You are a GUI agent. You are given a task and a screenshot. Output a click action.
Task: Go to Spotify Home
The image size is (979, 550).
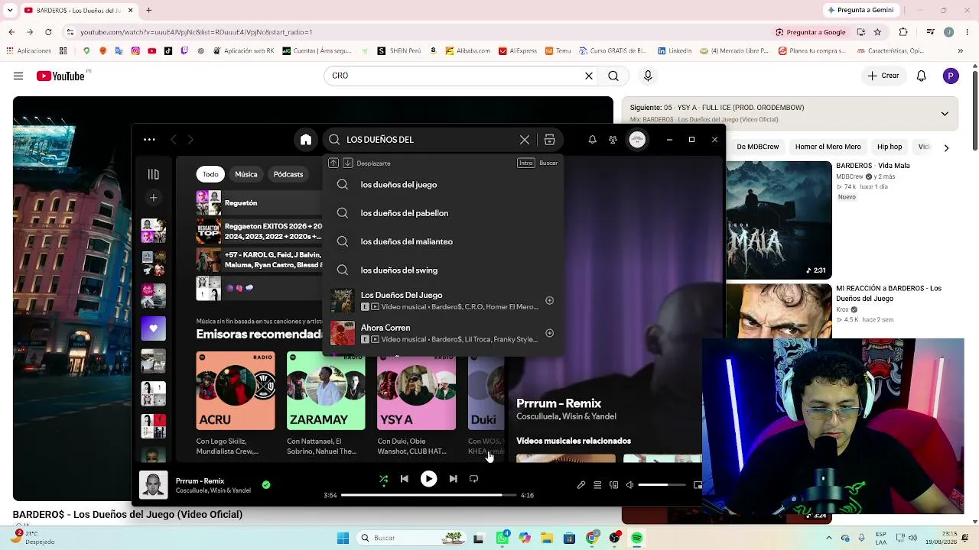point(306,140)
